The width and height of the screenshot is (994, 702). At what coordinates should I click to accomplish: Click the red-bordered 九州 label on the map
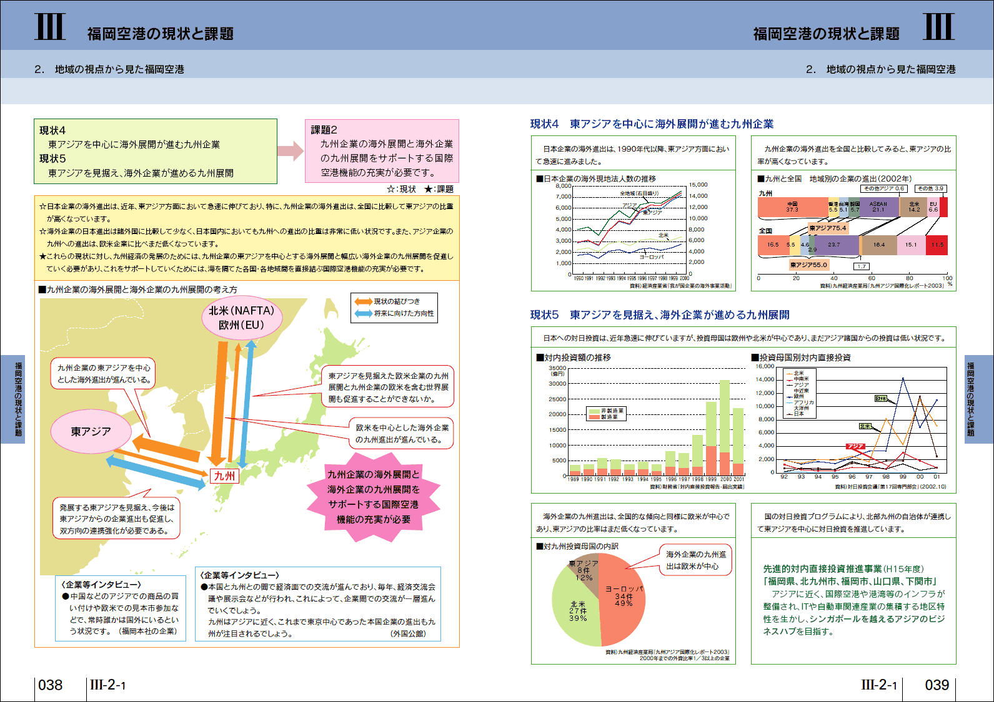[224, 476]
